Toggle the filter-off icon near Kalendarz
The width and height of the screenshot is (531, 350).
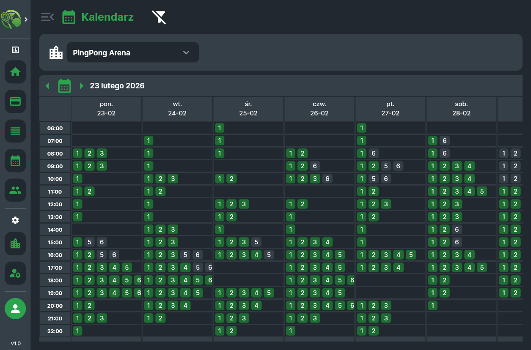point(159,17)
